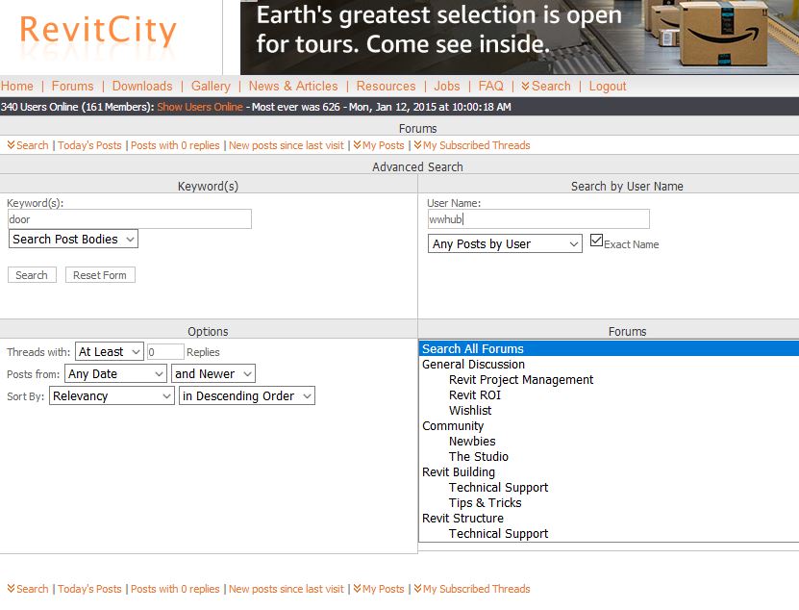The width and height of the screenshot is (799, 610).
Task: Select Revit Project Management forum
Action: (x=609, y=379)
